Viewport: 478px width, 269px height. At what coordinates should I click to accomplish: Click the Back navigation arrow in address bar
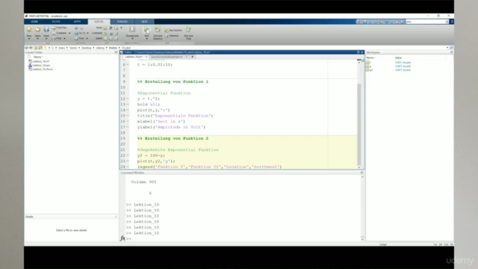[26, 48]
